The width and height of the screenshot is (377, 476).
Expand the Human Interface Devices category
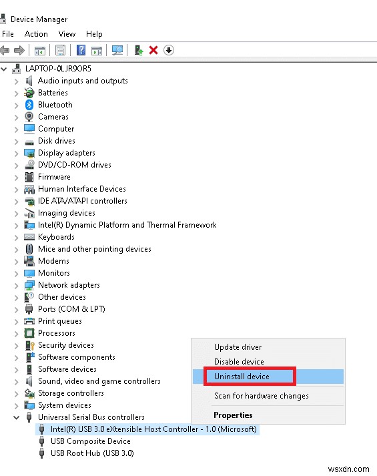pos(17,190)
